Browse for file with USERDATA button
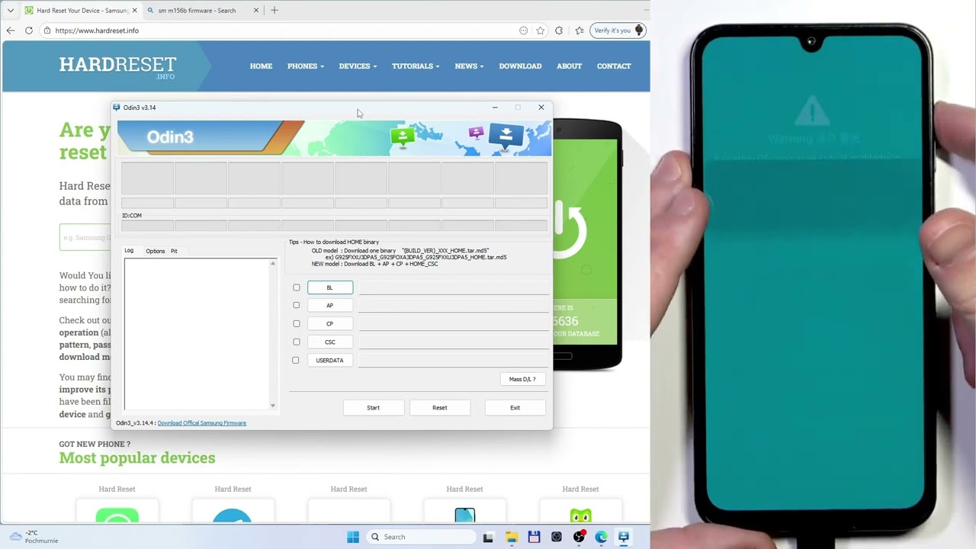 tap(330, 360)
